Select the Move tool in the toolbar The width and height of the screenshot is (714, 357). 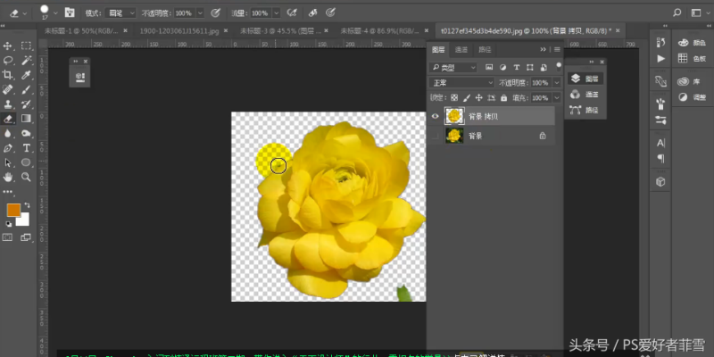[x=8, y=46]
